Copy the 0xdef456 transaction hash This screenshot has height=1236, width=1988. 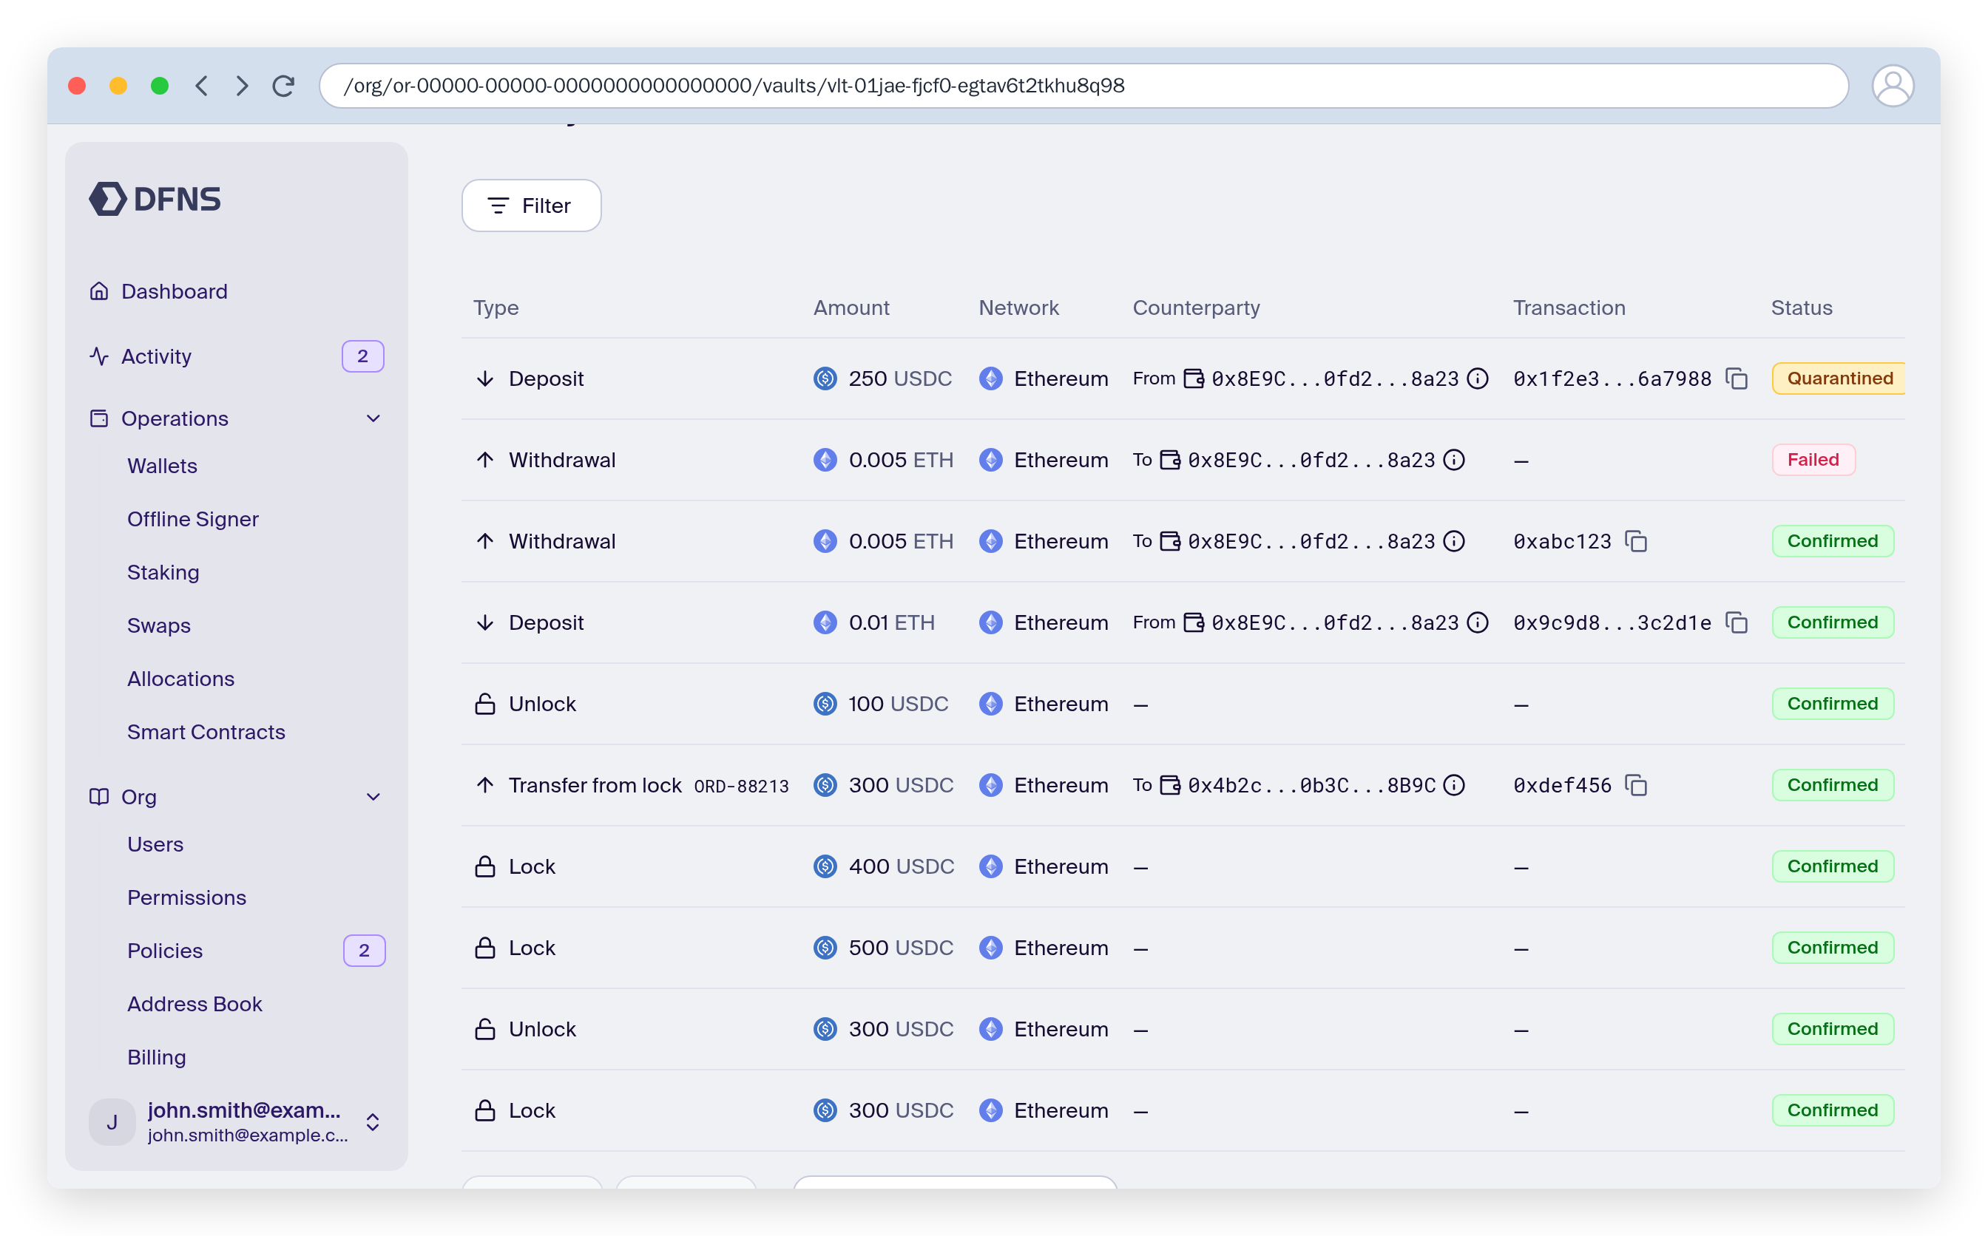(1635, 786)
